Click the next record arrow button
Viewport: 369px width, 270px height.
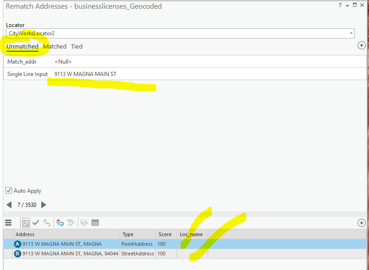tap(44, 205)
